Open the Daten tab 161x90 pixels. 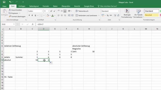coord(55,6)
